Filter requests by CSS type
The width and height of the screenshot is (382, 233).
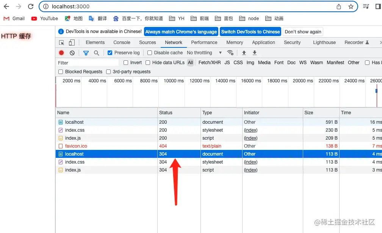(x=238, y=63)
